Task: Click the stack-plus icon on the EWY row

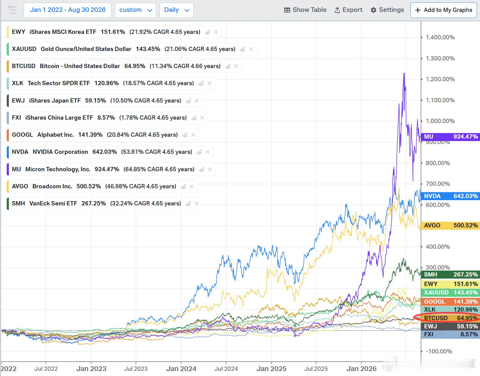Action: coord(208,32)
